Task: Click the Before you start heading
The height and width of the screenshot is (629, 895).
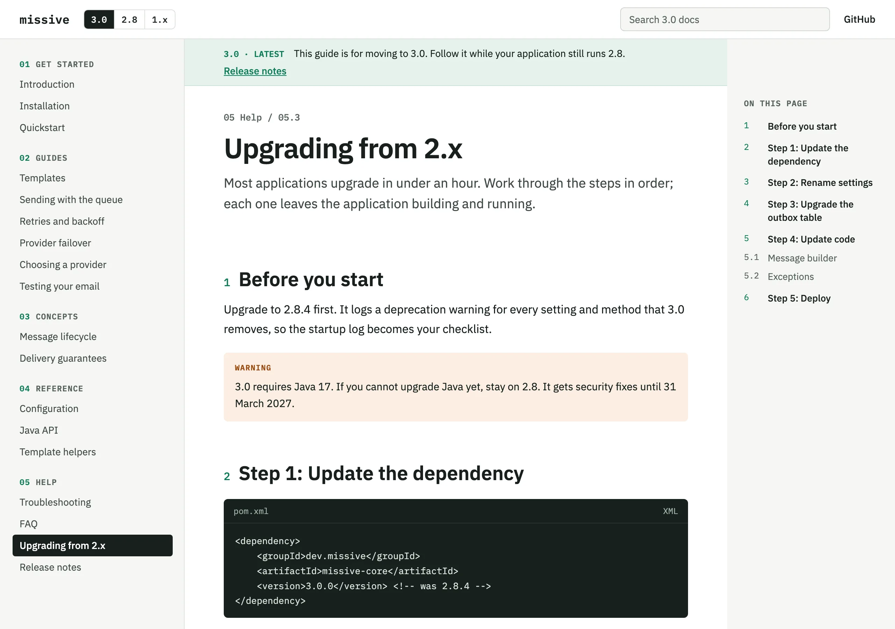Action: [x=311, y=280]
